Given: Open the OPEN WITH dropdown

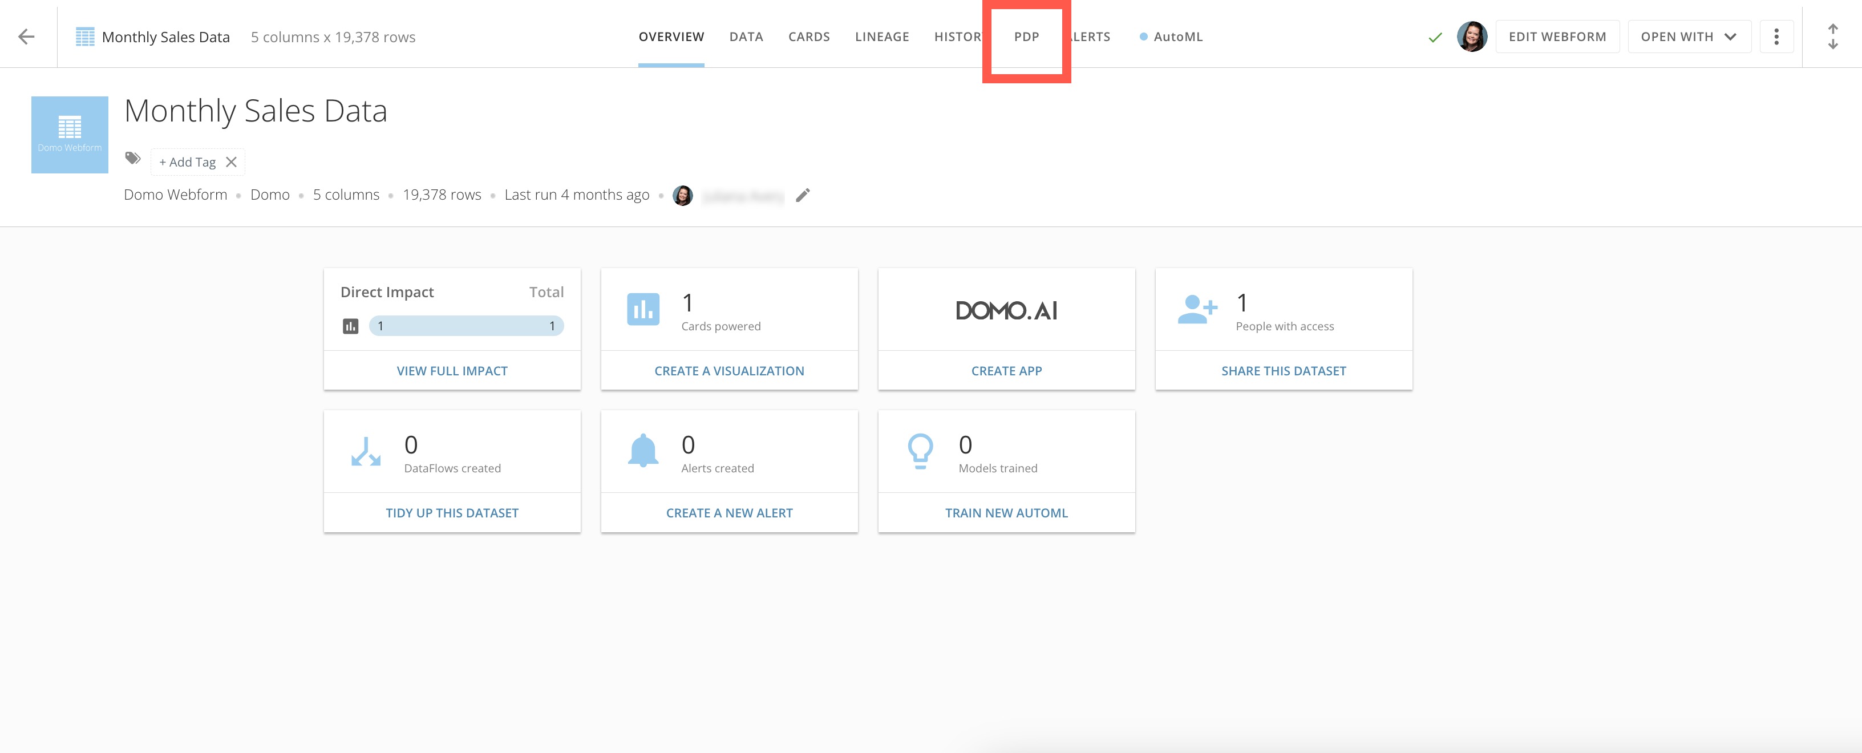Looking at the screenshot, I should pos(1689,36).
